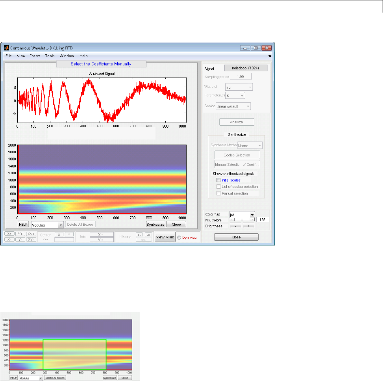Click the Sampling period field 1.00
The image size is (383, 381).
[x=241, y=76]
